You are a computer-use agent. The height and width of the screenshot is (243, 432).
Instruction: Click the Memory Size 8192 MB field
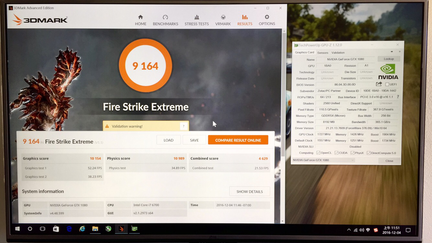pos(329,122)
